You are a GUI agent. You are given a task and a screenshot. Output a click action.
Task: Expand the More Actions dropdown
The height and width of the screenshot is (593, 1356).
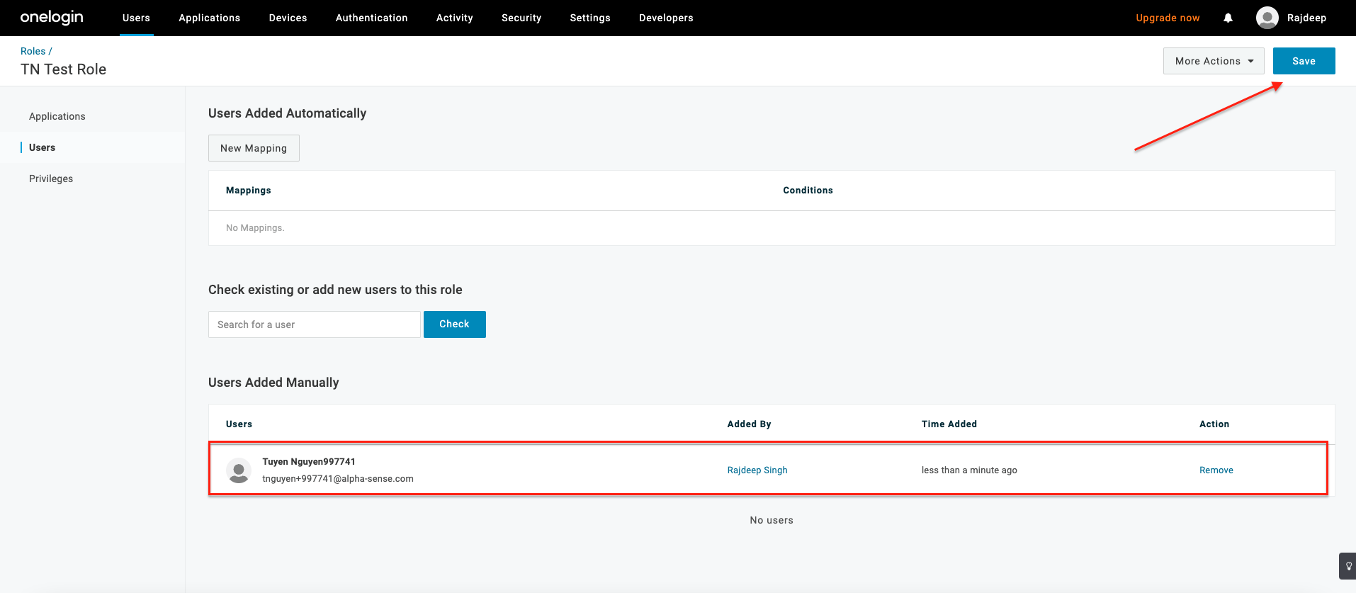tap(1213, 61)
